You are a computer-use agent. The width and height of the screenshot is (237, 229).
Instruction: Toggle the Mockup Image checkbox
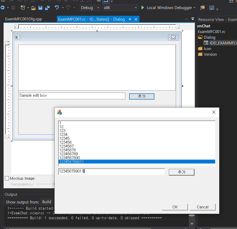point(7,178)
